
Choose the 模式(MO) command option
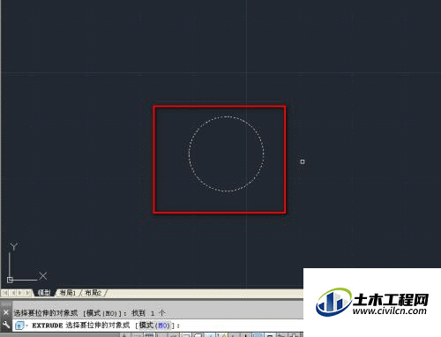click(154, 326)
